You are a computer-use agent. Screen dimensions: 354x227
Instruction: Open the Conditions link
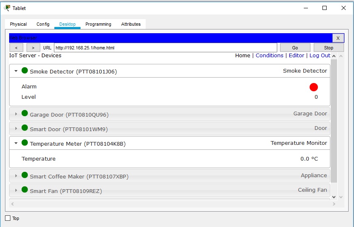tap(269, 56)
